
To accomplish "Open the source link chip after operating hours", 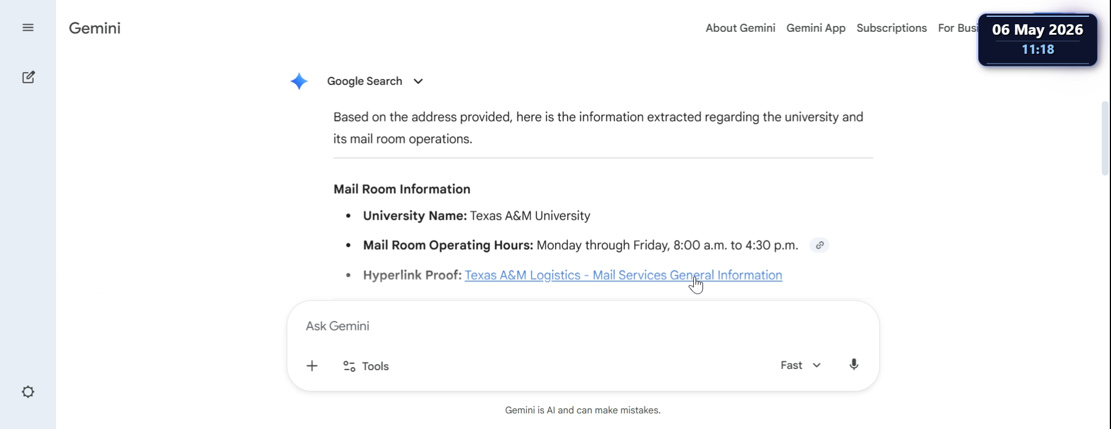I will (819, 246).
